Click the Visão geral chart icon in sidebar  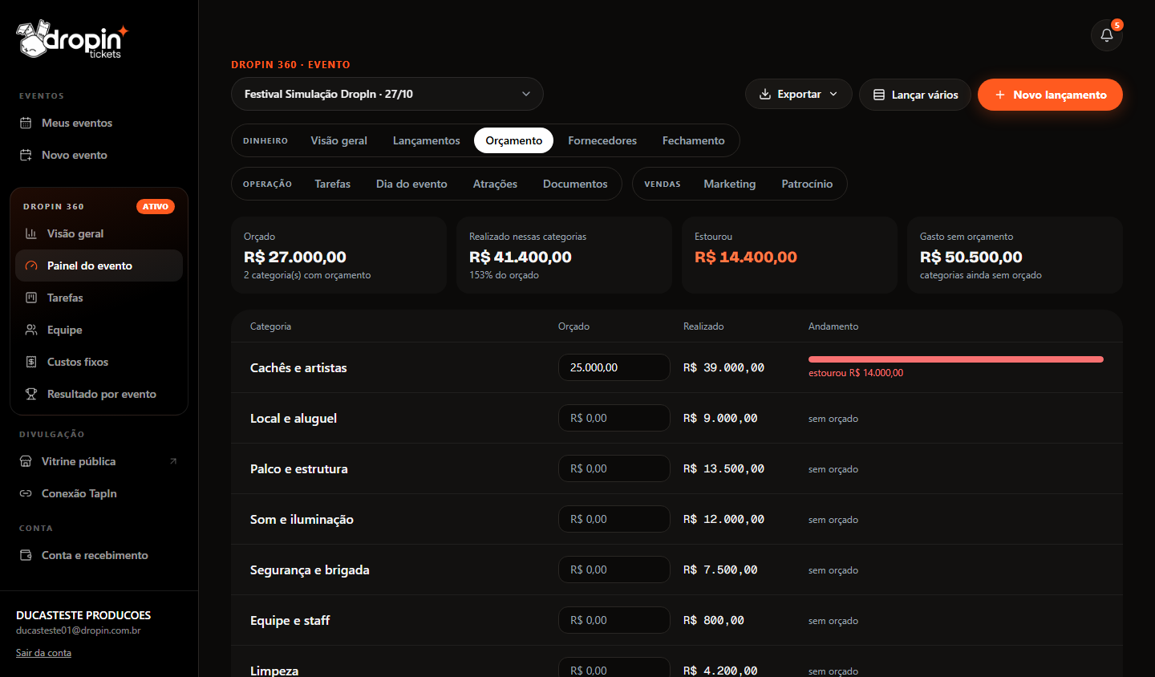point(31,233)
